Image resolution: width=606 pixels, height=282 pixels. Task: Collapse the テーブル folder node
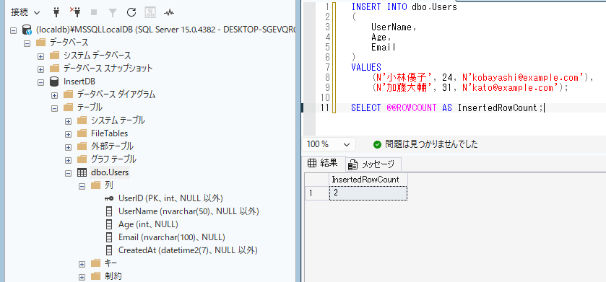pyautogui.click(x=54, y=108)
